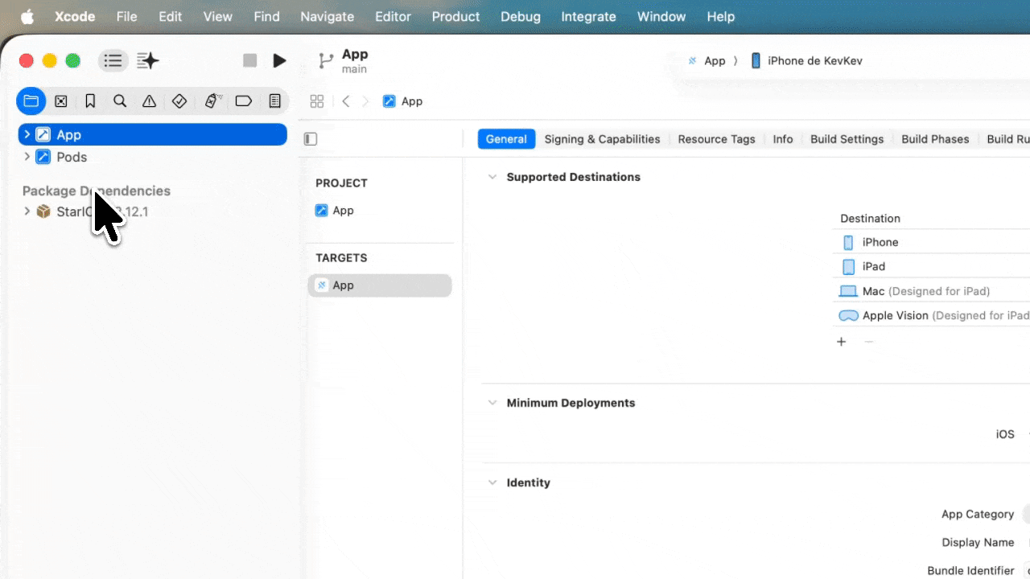Open the Source Control navigator icon
The width and height of the screenshot is (1030, 579).
pyautogui.click(x=60, y=101)
